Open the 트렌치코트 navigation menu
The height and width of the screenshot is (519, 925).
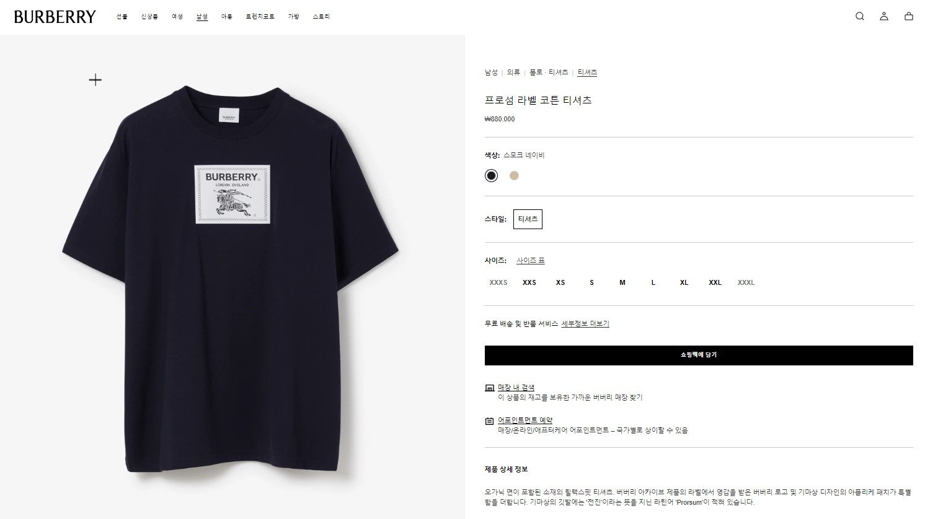(x=260, y=17)
